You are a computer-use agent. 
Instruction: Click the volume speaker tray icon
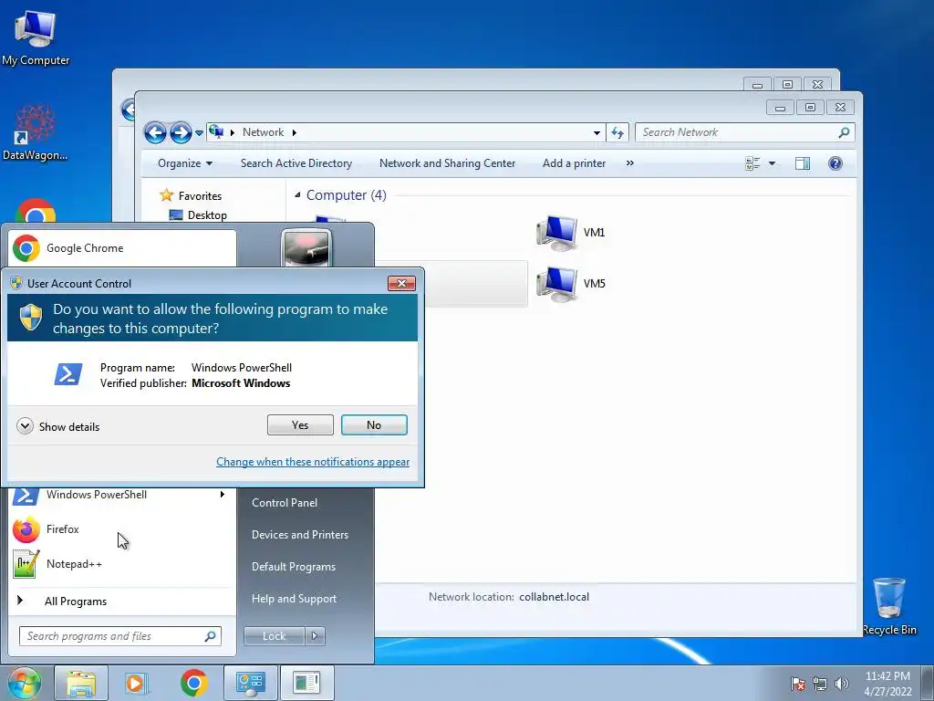(842, 684)
